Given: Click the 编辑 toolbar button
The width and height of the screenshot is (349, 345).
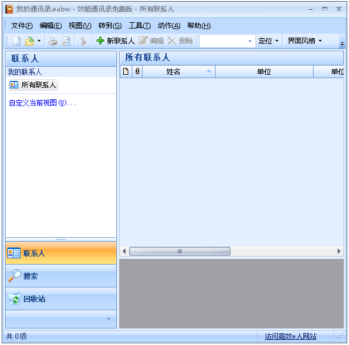Looking at the screenshot, I should 151,41.
